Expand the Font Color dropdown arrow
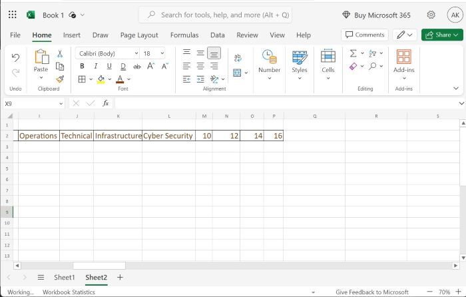 click(129, 79)
